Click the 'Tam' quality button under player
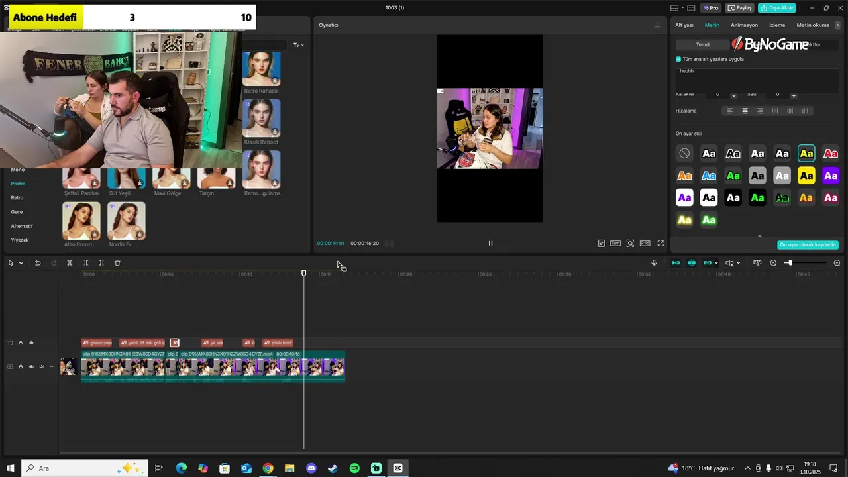Viewport: 848px width, 477px height. (615, 243)
